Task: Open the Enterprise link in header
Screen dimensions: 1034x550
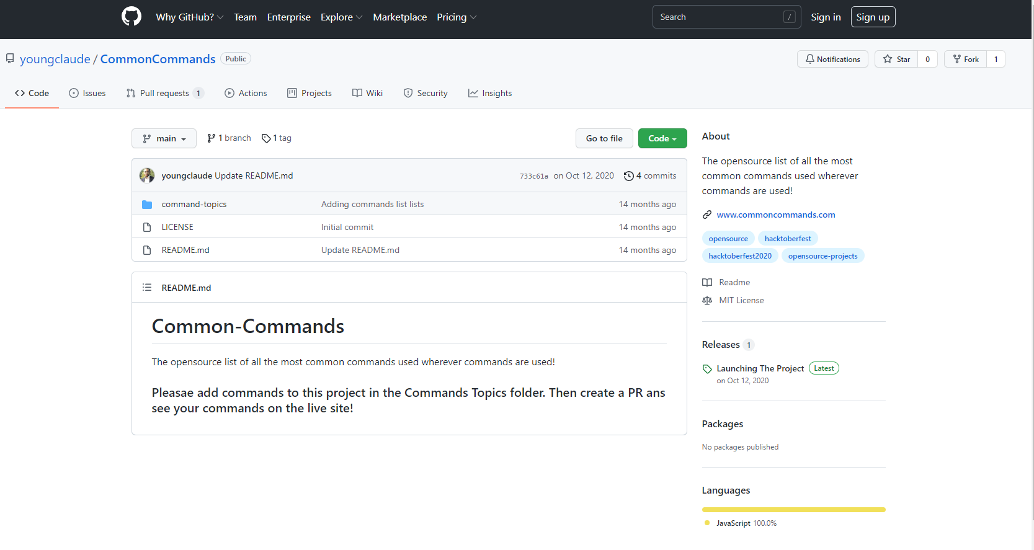Action: (289, 17)
